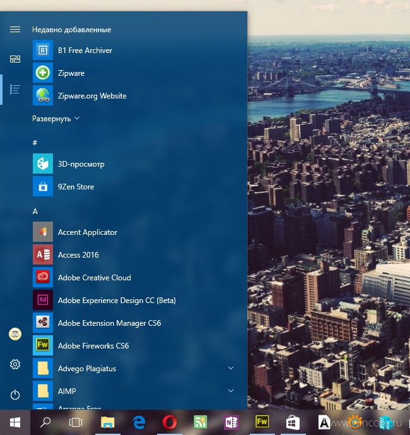Click the Access 2016 label

pos(78,254)
